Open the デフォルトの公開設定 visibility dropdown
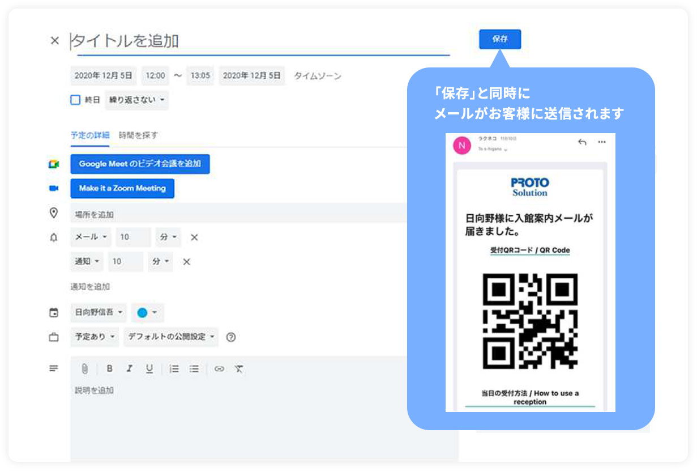Viewport: 697px width, 471px height. click(171, 337)
